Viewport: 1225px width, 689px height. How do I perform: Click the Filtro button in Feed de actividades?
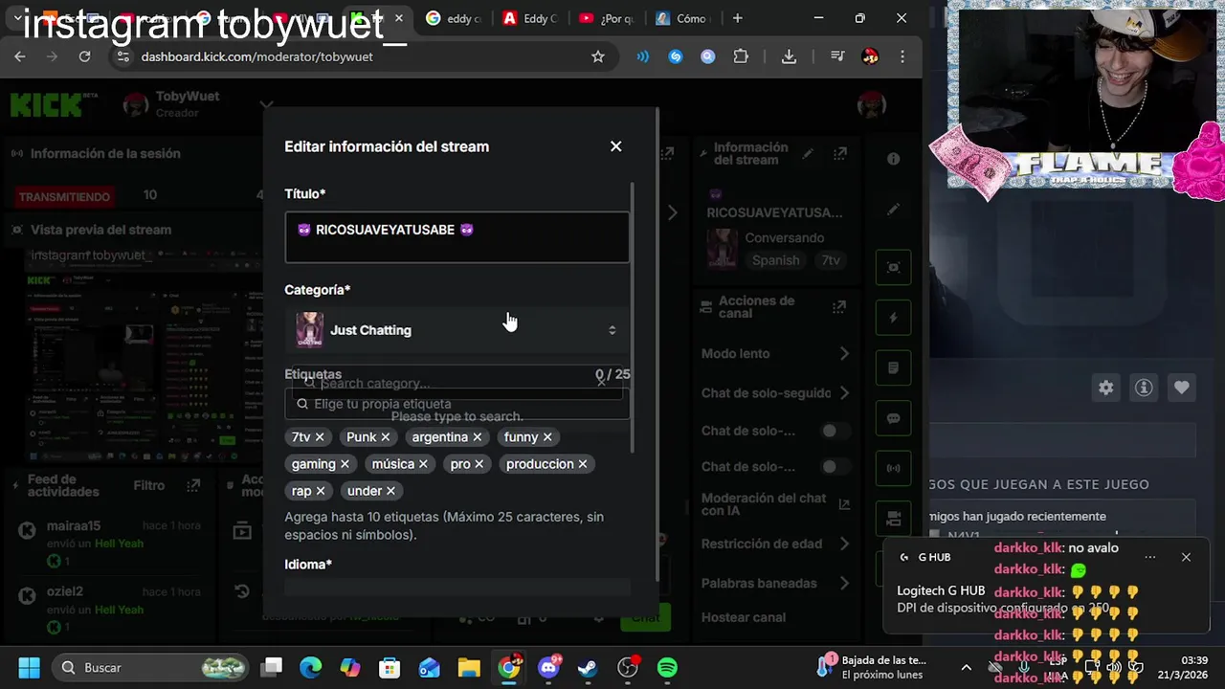click(x=149, y=486)
